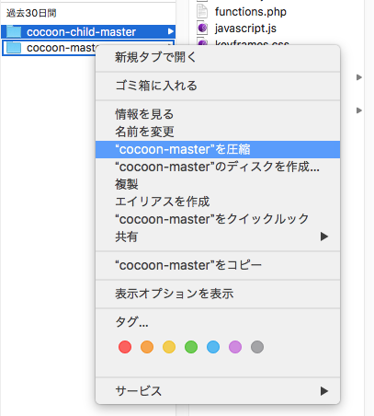Image resolution: width=374 pixels, height=416 pixels.
Task: Click the cocoon-child-master folder icon
Action: click(x=14, y=31)
